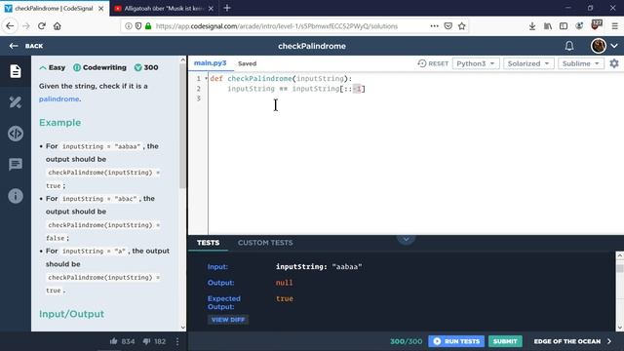The width and height of the screenshot is (624, 351).
Task: Upvote the task with thumbs up
Action: pyautogui.click(x=114, y=341)
